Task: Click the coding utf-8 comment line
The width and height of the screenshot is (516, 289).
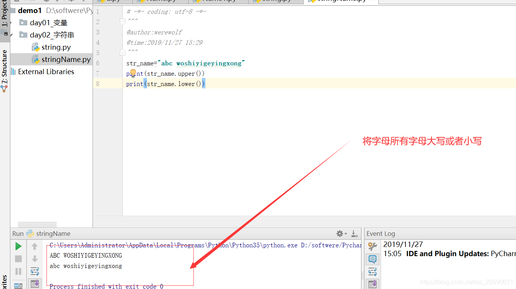Action: tap(166, 11)
